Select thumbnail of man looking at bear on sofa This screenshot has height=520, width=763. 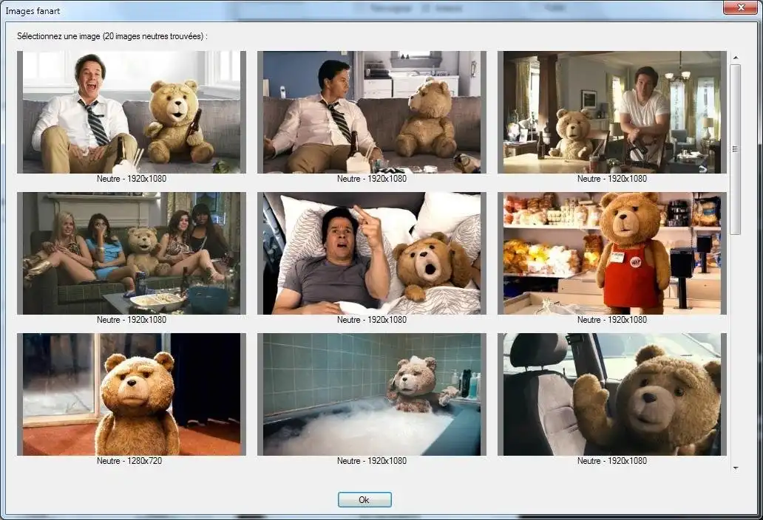point(372,112)
